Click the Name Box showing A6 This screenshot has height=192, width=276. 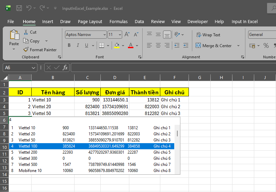click(20, 68)
